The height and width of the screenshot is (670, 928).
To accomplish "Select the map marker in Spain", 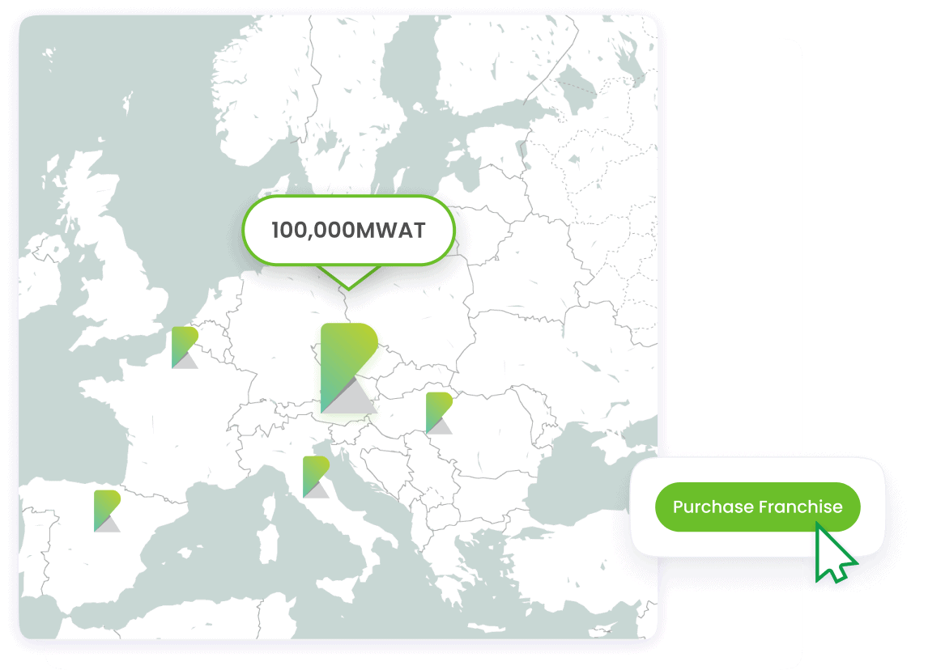I will 106,511.
